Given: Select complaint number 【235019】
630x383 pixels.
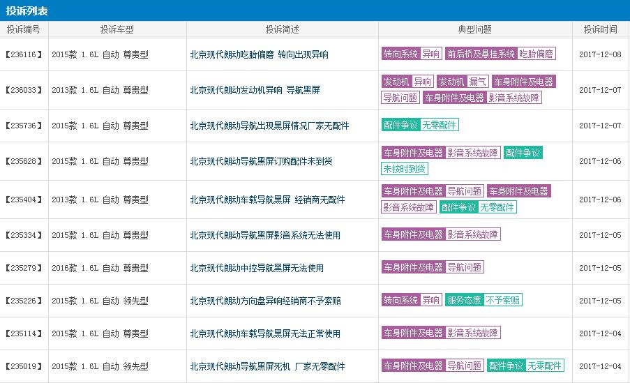Looking at the screenshot, I should (x=24, y=366).
